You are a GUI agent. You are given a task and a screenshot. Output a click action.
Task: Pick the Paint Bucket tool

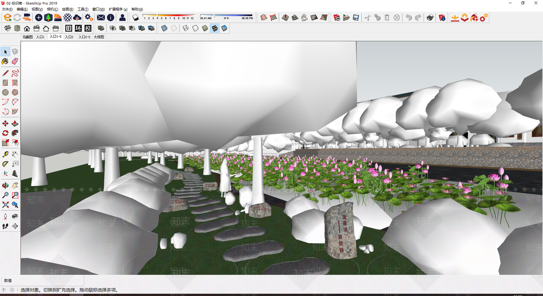click(x=5, y=61)
